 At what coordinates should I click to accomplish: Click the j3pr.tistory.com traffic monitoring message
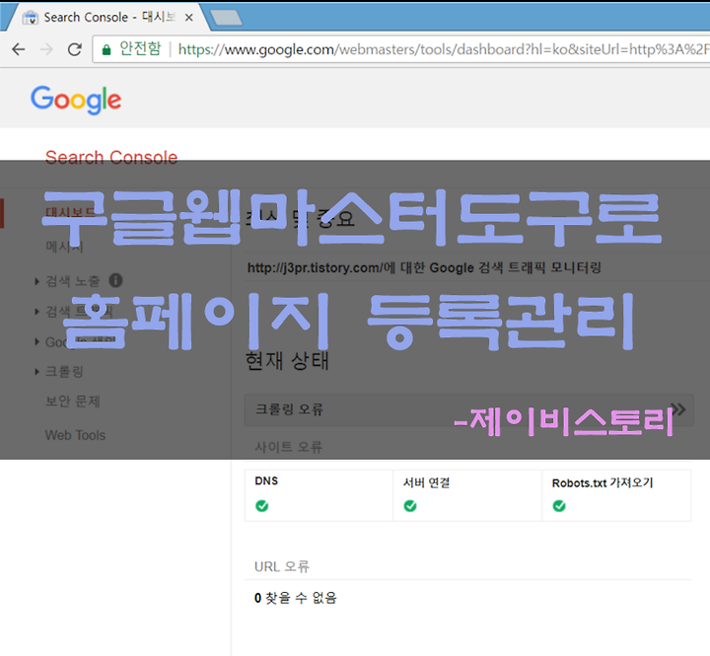[424, 267]
